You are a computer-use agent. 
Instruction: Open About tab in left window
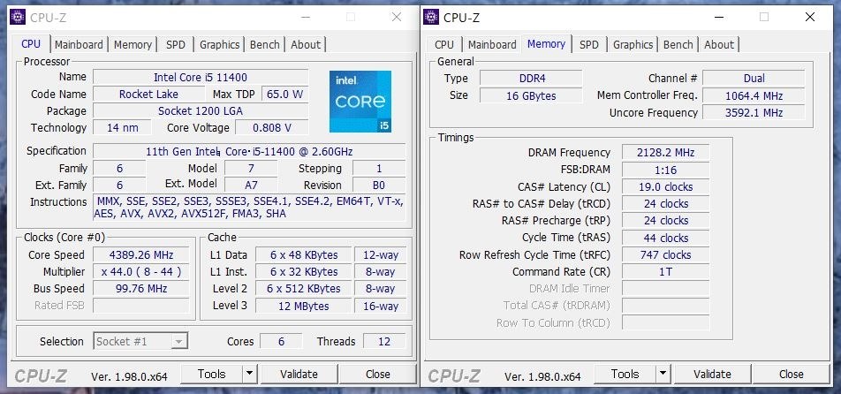pos(305,44)
